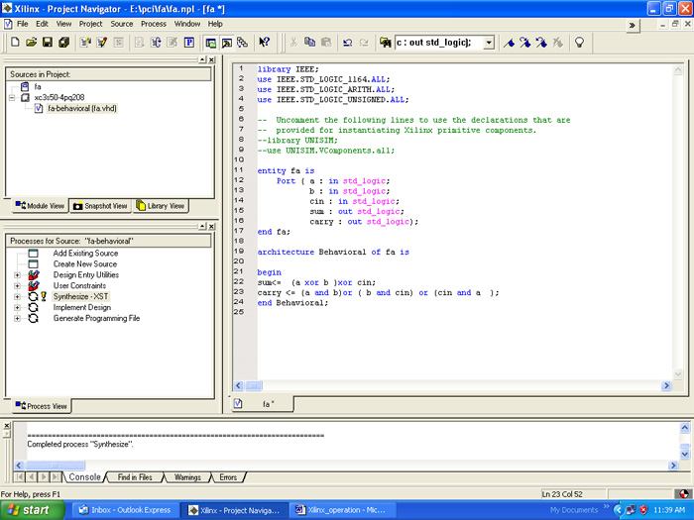Image resolution: width=694 pixels, height=520 pixels.
Task: Click the My Documents taskbar toolbar
Action: click(574, 510)
